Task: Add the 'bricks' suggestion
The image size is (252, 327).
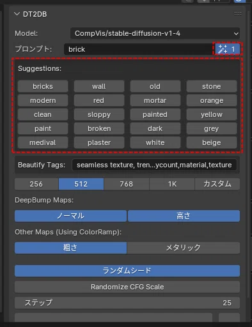Action: point(43,86)
